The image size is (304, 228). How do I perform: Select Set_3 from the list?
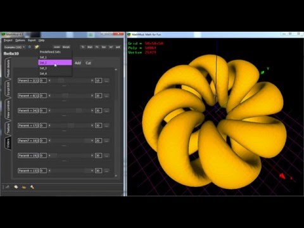coord(55,68)
